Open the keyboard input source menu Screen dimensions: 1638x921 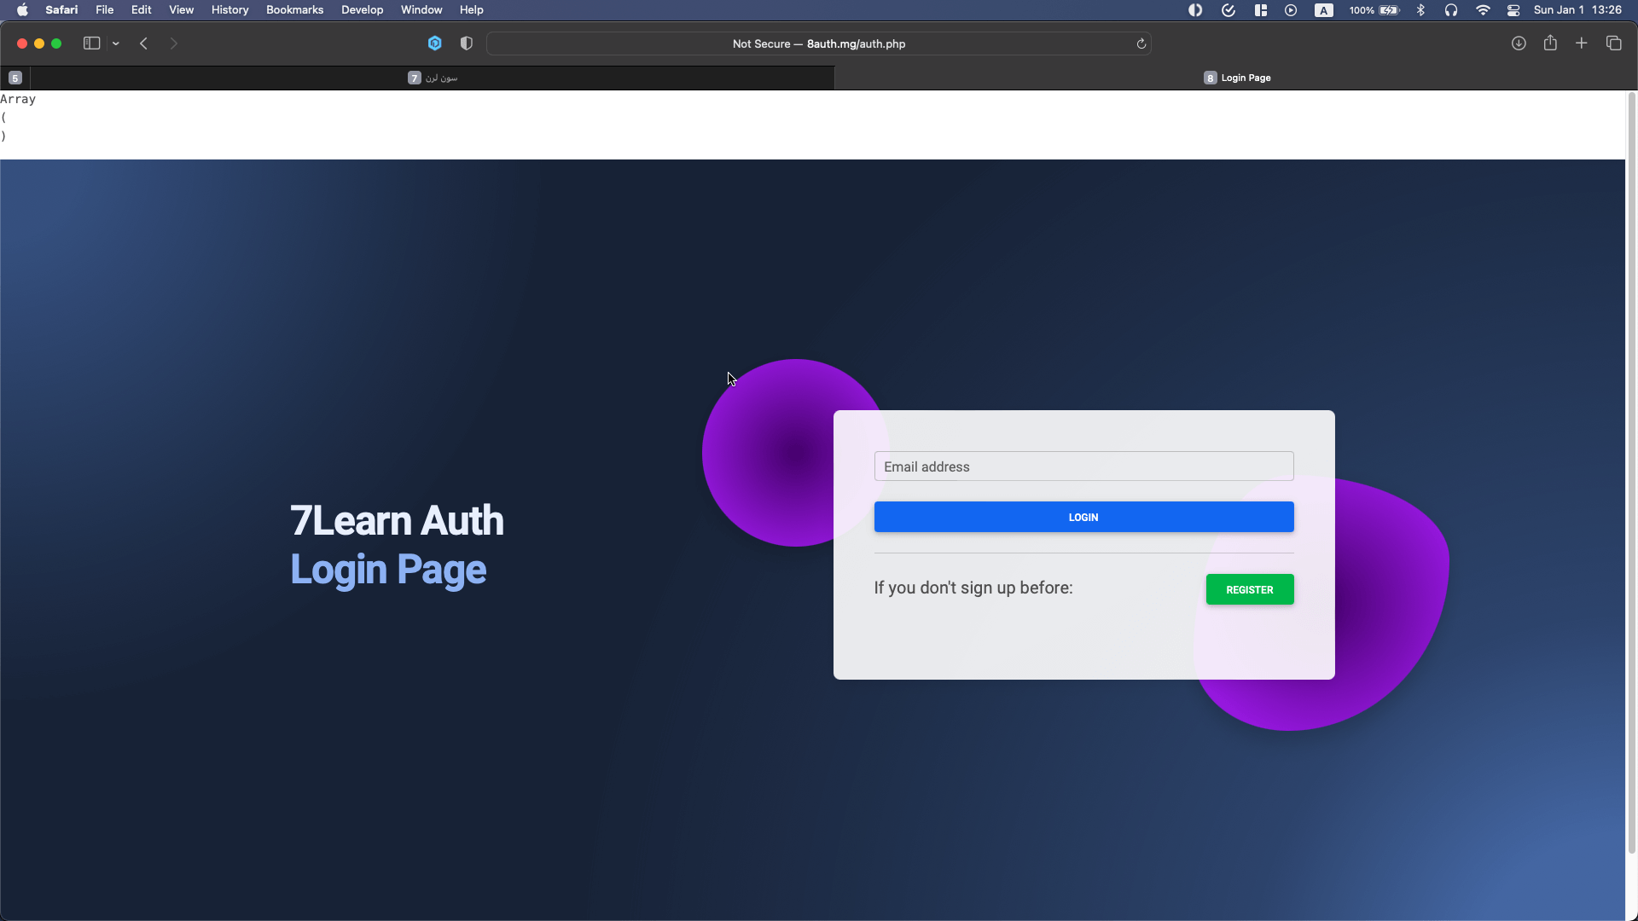coord(1324,10)
